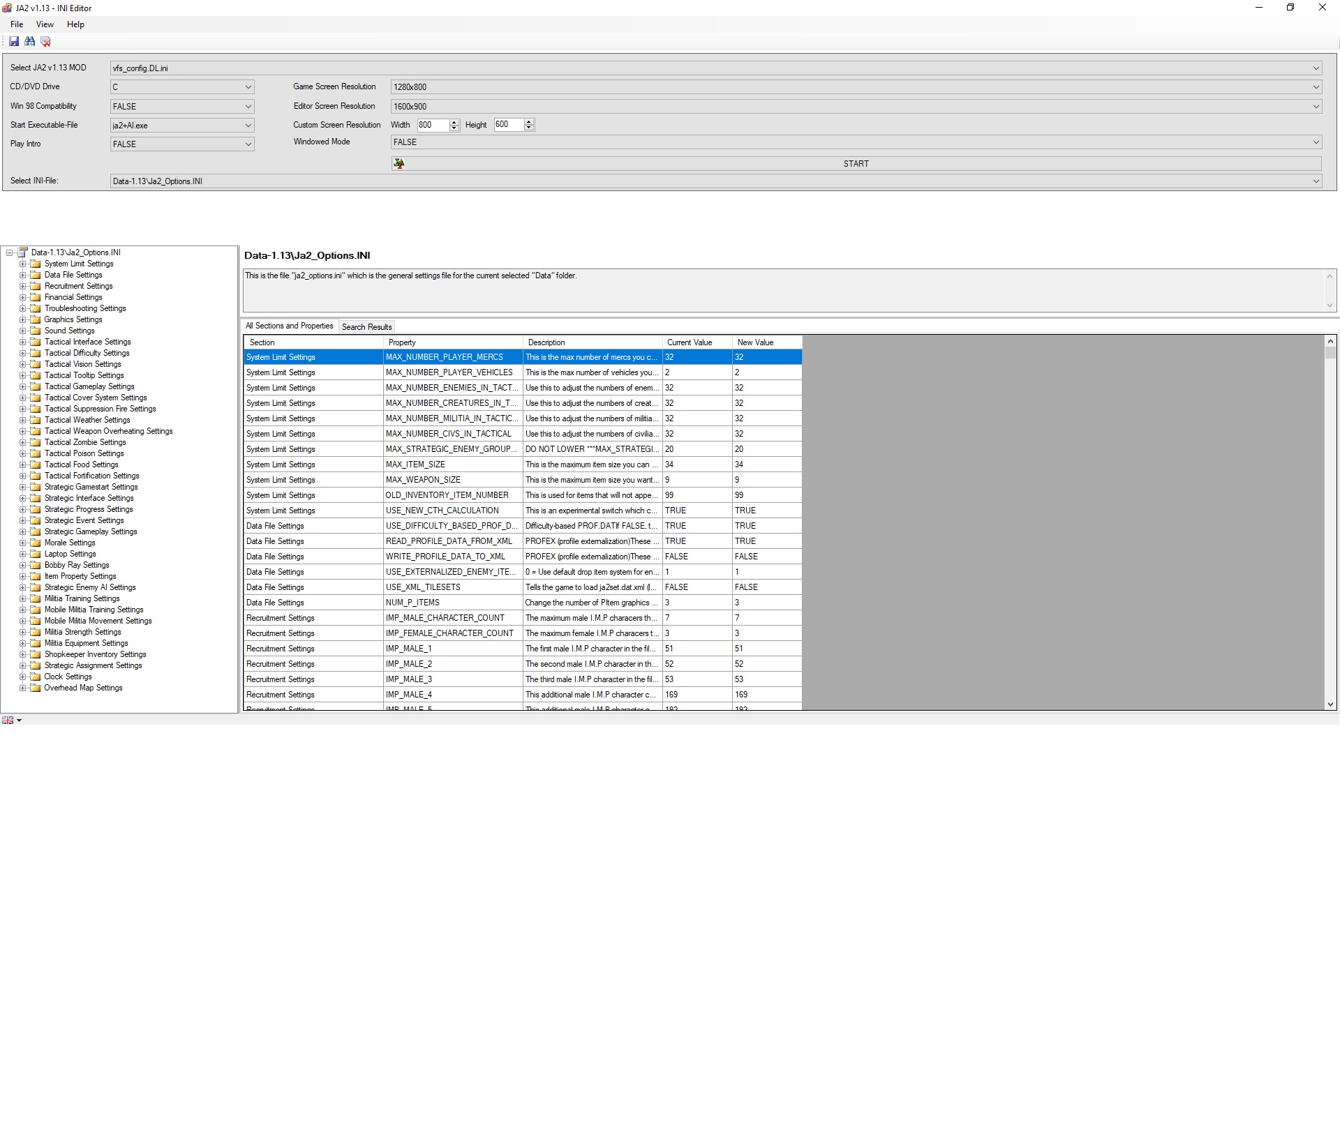The image size is (1340, 1125).
Task: Click the root Ja2_Options.INI document icon
Action: click(22, 252)
